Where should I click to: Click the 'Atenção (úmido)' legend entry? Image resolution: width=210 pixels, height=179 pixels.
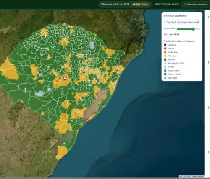[174, 63]
